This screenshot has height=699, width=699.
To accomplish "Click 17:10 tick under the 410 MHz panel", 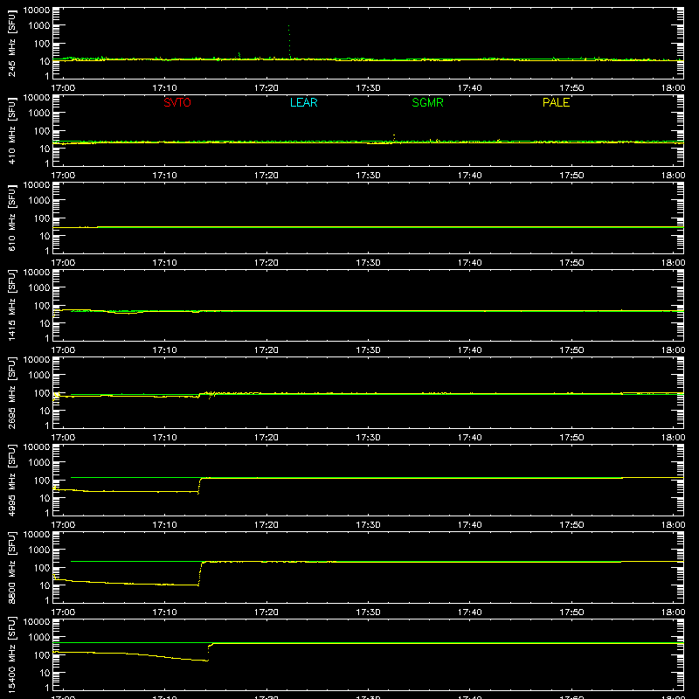I will (165, 176).
